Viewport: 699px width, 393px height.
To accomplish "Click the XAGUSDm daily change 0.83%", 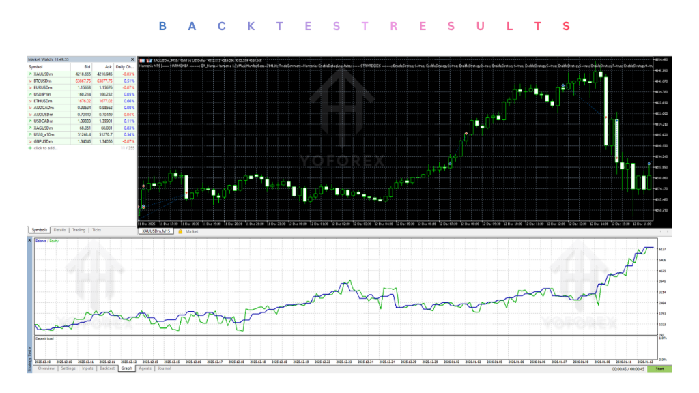I will tap(129, 128).
